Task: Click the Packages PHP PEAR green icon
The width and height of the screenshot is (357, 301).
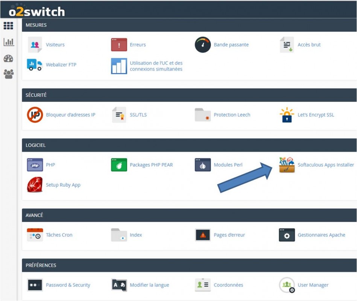Action: 119,165
